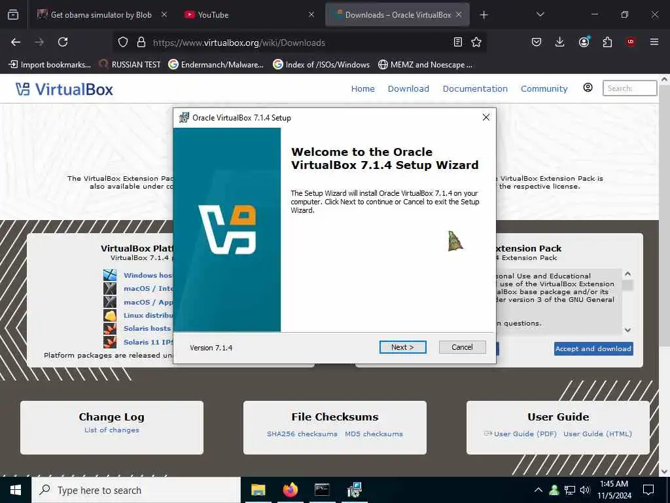Viewport: 670px width, 503px height.
Task: Open Documentation in VirtualBox site nav
Action: coord(475,88)
